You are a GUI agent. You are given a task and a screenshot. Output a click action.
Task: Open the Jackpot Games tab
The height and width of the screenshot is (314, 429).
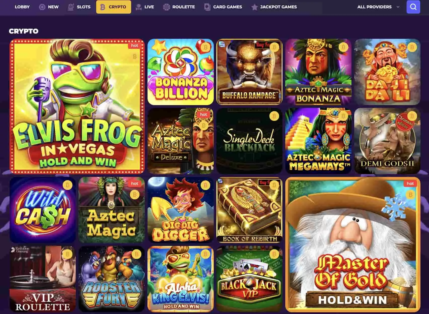point(274,7)
